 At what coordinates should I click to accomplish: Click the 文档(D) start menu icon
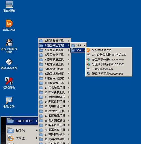click(x=10, y=138)
